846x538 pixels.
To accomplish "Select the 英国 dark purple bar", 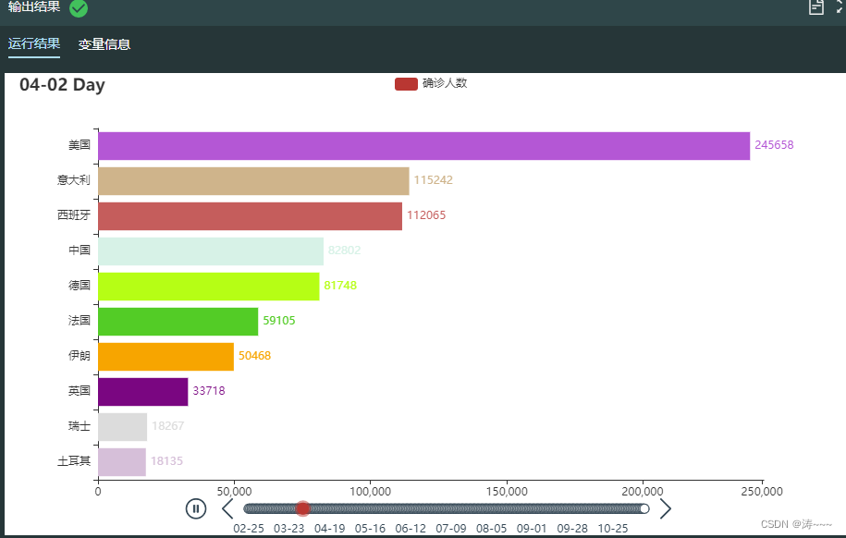I will click(143, 391).
